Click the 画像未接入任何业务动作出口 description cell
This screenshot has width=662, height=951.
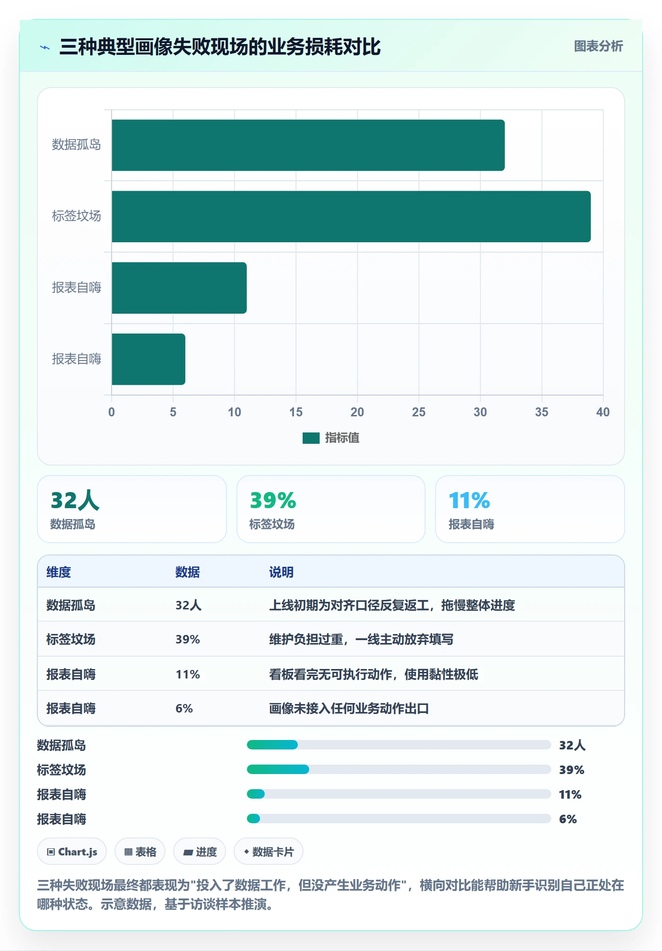click(x=349, y=708)
